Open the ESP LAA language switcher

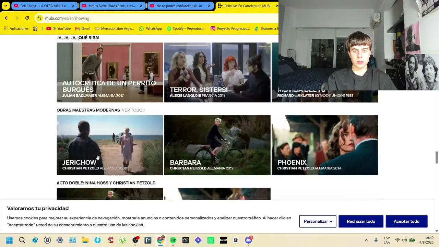pos(387,240)
